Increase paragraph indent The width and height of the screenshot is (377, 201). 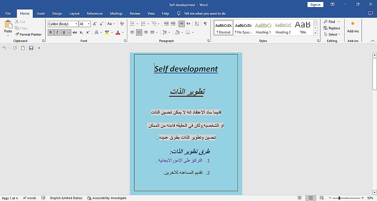pyautogui.click(x=173, y=24)
